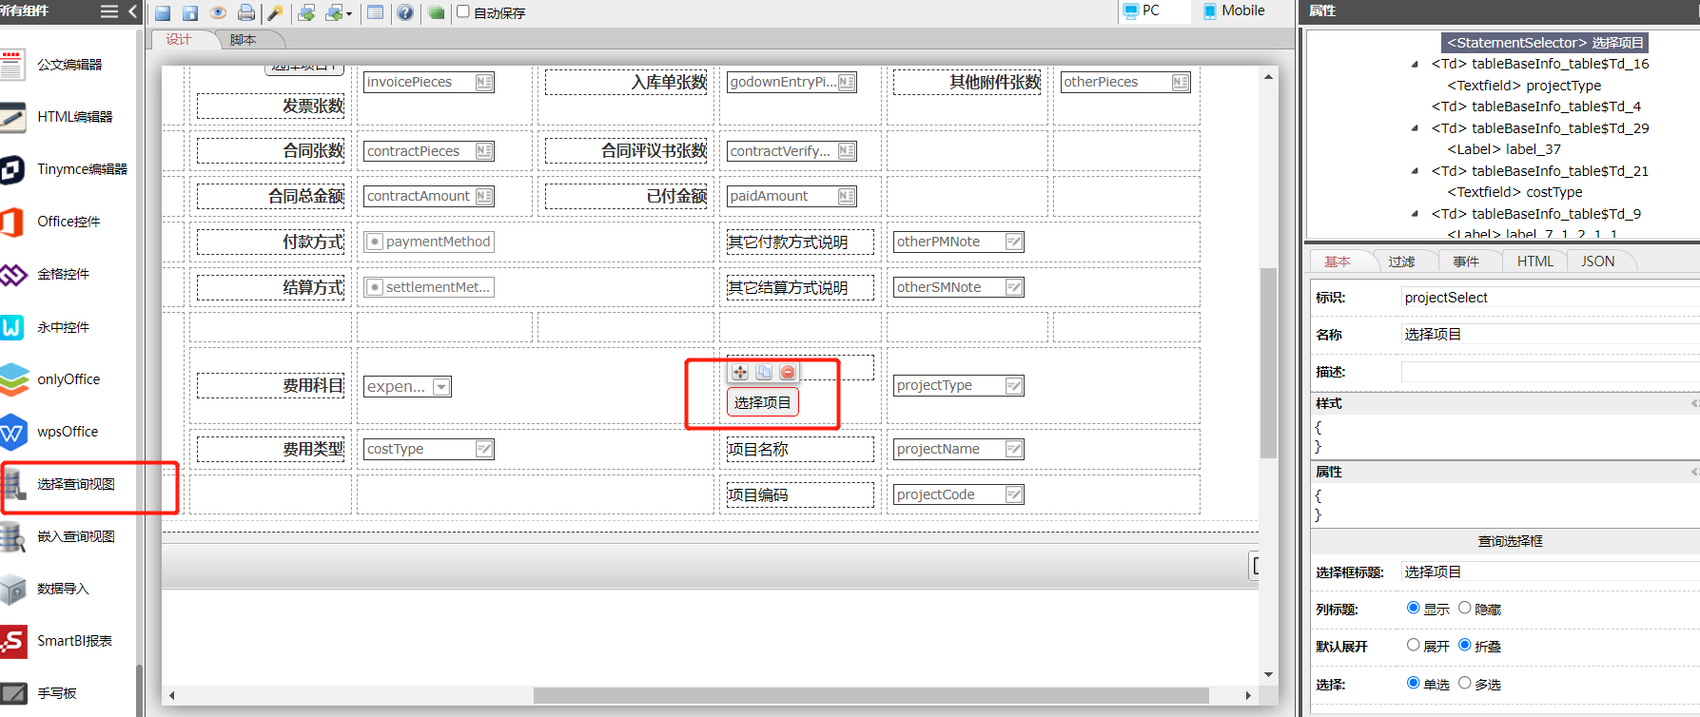1700x717 pixels.
Task: Open the HTML properties tab
Action: [x=1535, y=262]
